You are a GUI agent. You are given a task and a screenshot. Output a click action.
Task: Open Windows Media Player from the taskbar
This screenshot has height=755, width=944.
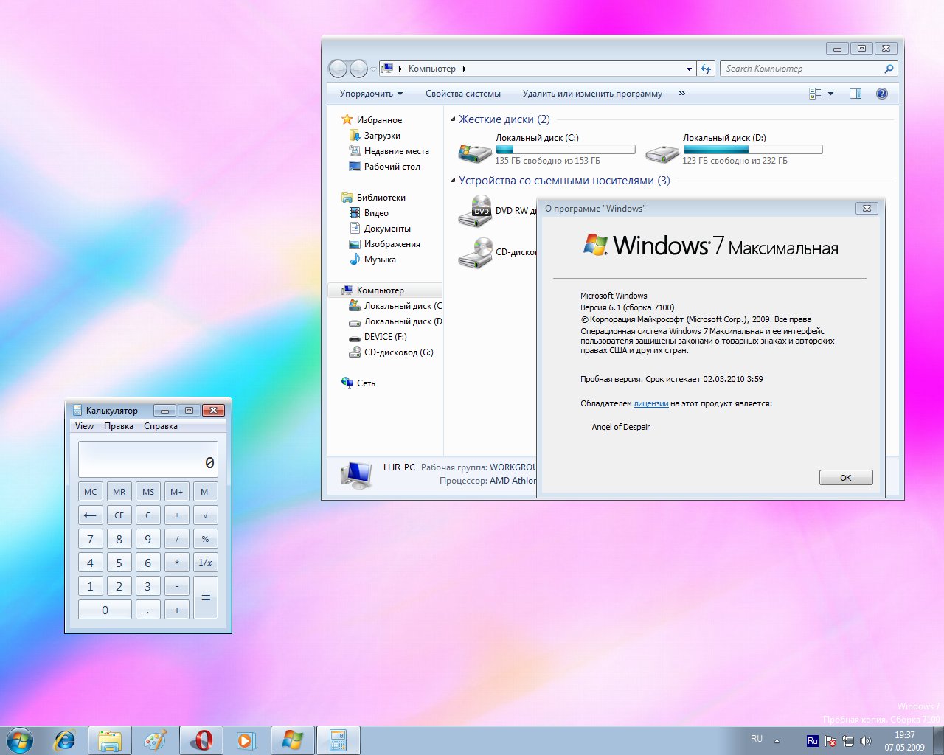pyautogui.click(x=247, y=740)
